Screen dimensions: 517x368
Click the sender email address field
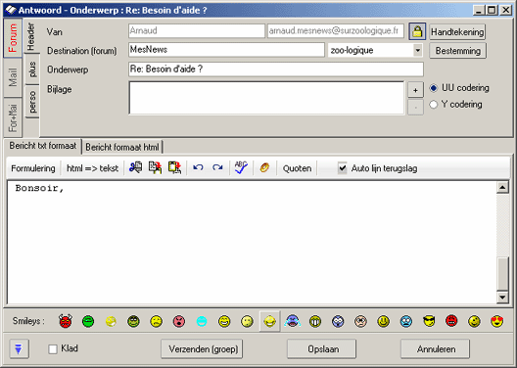click(x=336, y=31)
